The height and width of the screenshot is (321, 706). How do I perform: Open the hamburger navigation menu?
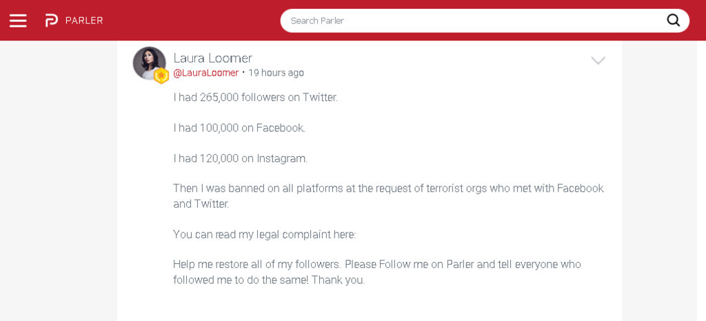[x=18, y=21]
